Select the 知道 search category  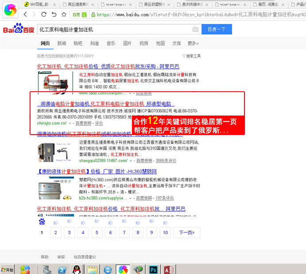pos(94,43)
